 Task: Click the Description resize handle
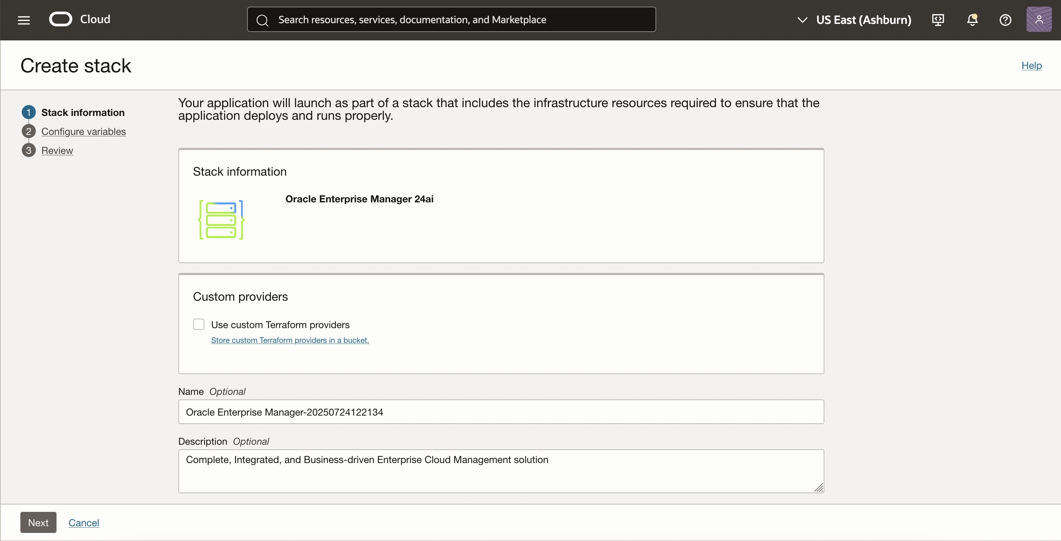coord(818,488)
